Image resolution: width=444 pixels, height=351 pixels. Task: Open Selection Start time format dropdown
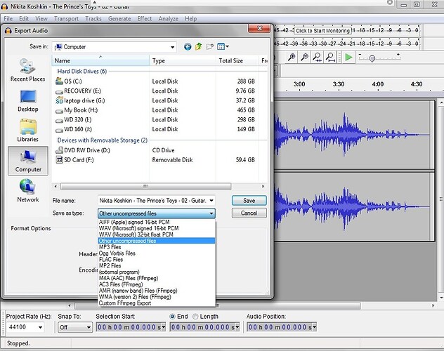coord(164,327)
